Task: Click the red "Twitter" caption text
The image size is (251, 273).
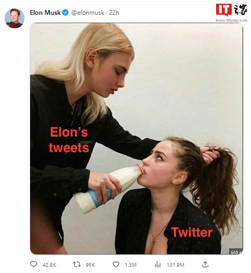Action: coord(192,232)
